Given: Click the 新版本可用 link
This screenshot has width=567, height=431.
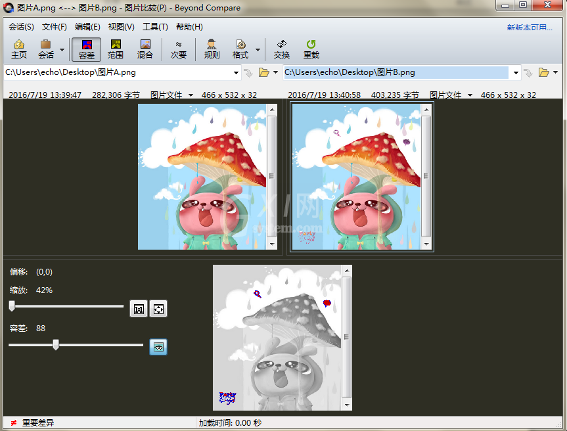Looking at the screenshot, I should point(530,28).
